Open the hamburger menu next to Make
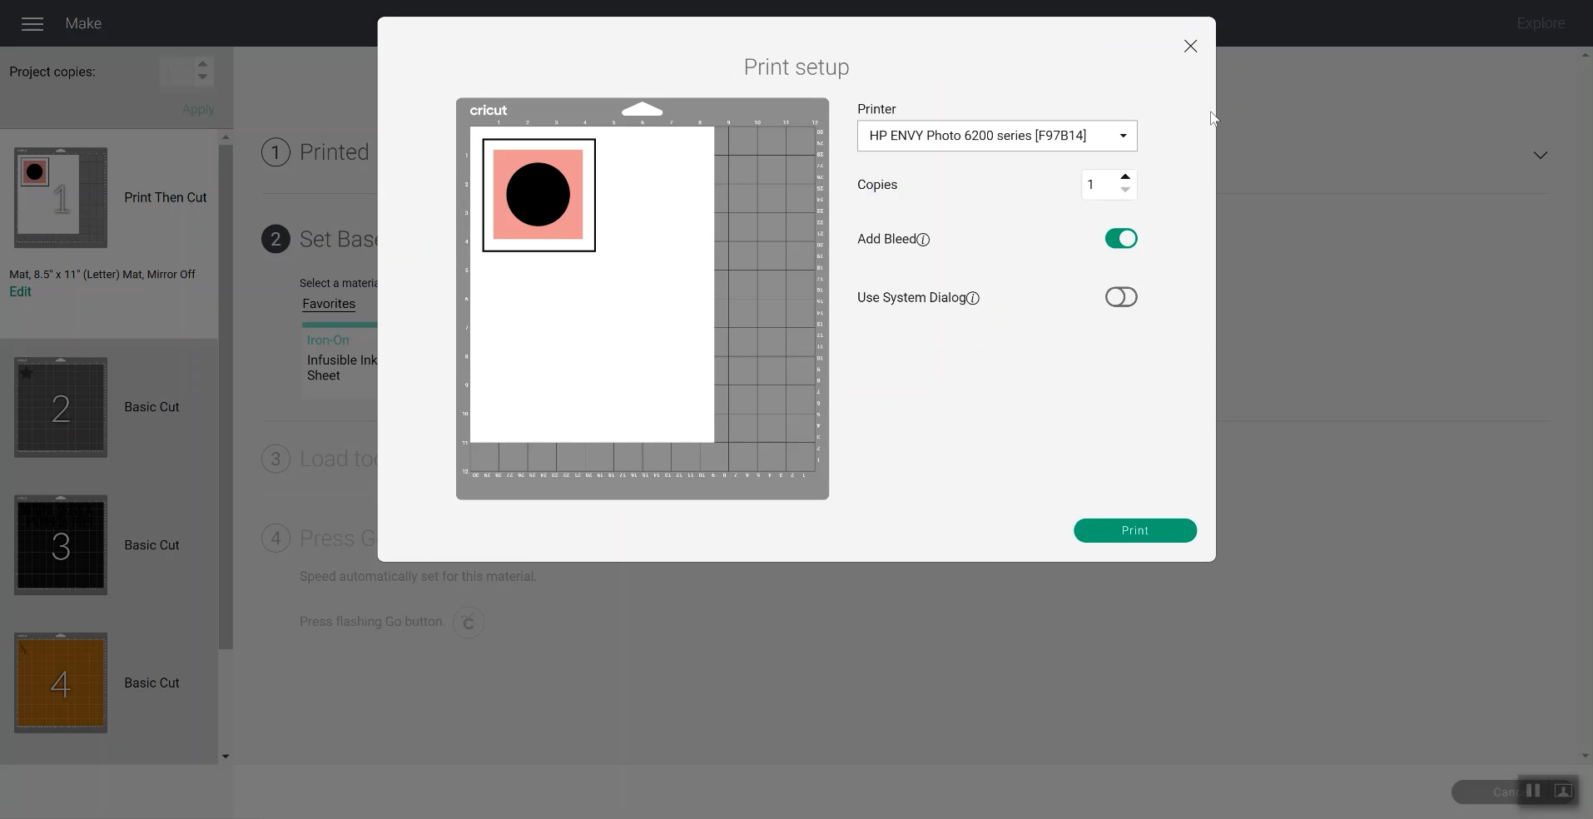The width and height of the screenshot is (1593, 819). coord(32,24)
